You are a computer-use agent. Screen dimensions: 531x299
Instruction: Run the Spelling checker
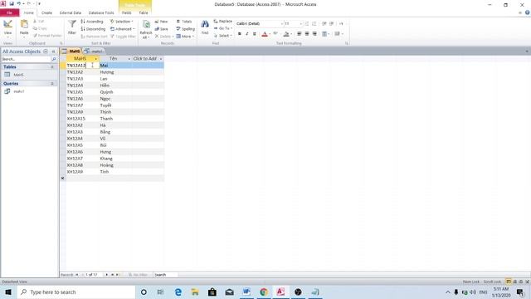[x=186, y=29]
